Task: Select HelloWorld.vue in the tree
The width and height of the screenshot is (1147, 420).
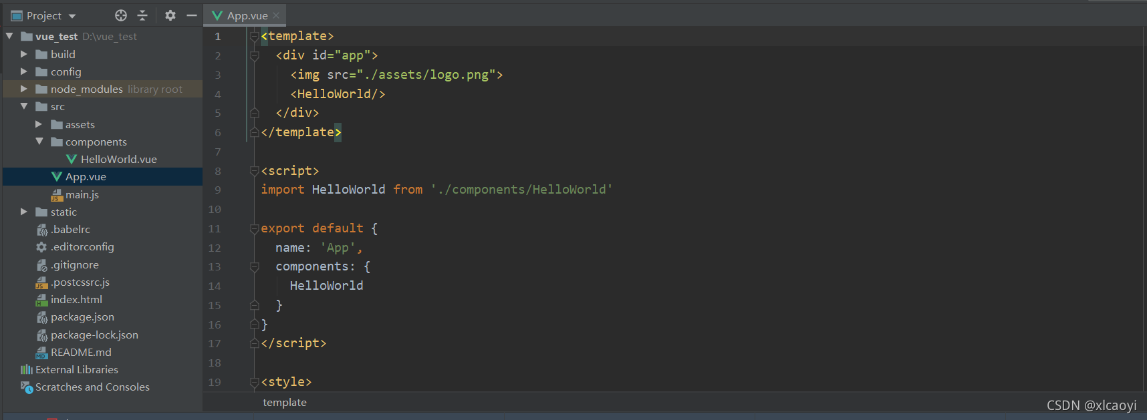Action: pos(118,159)
